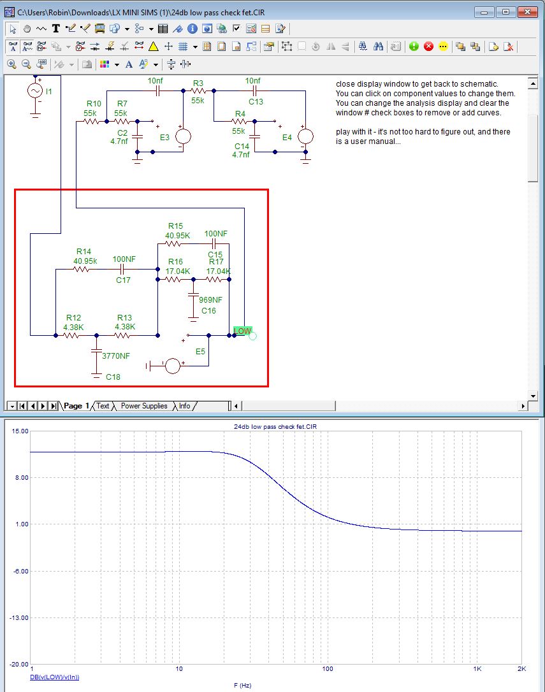Viewport: 545px width, 692px height.
Task: Click the 3770NF value of capacitor C18
Action: (116, 356)
